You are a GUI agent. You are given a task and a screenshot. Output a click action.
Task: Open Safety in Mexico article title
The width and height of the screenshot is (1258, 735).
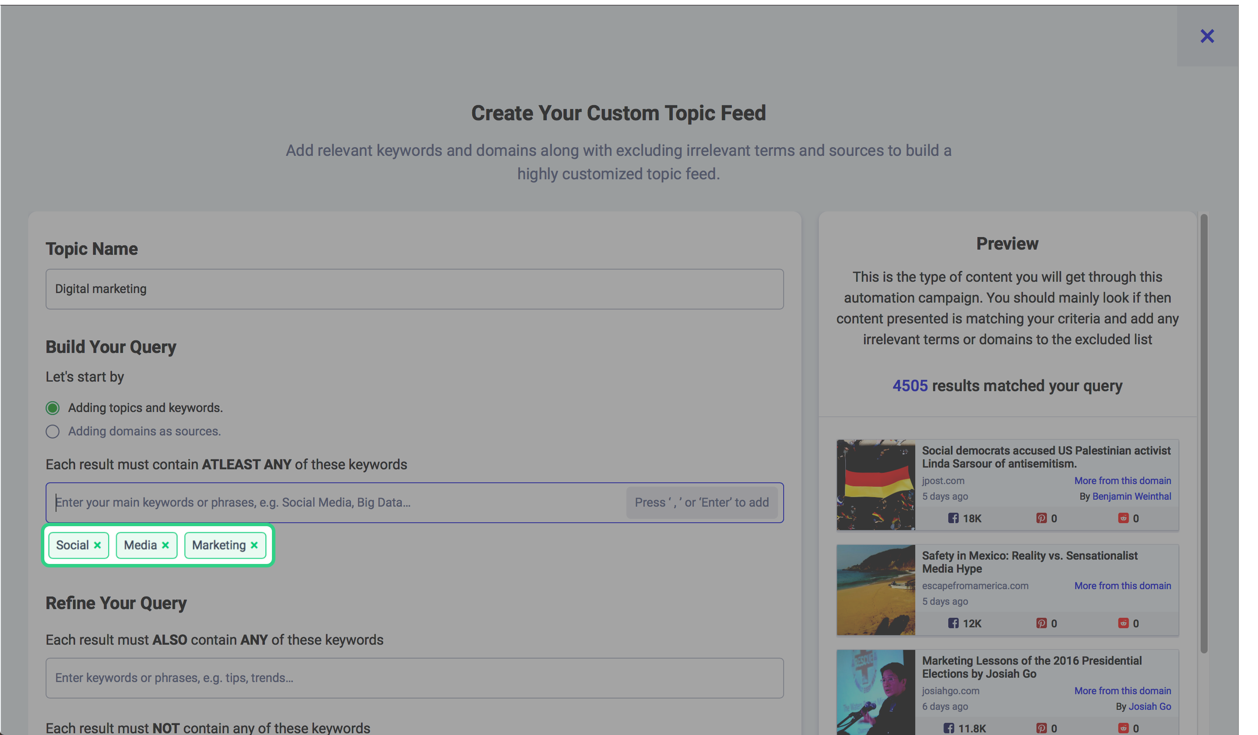(1030, 562)
